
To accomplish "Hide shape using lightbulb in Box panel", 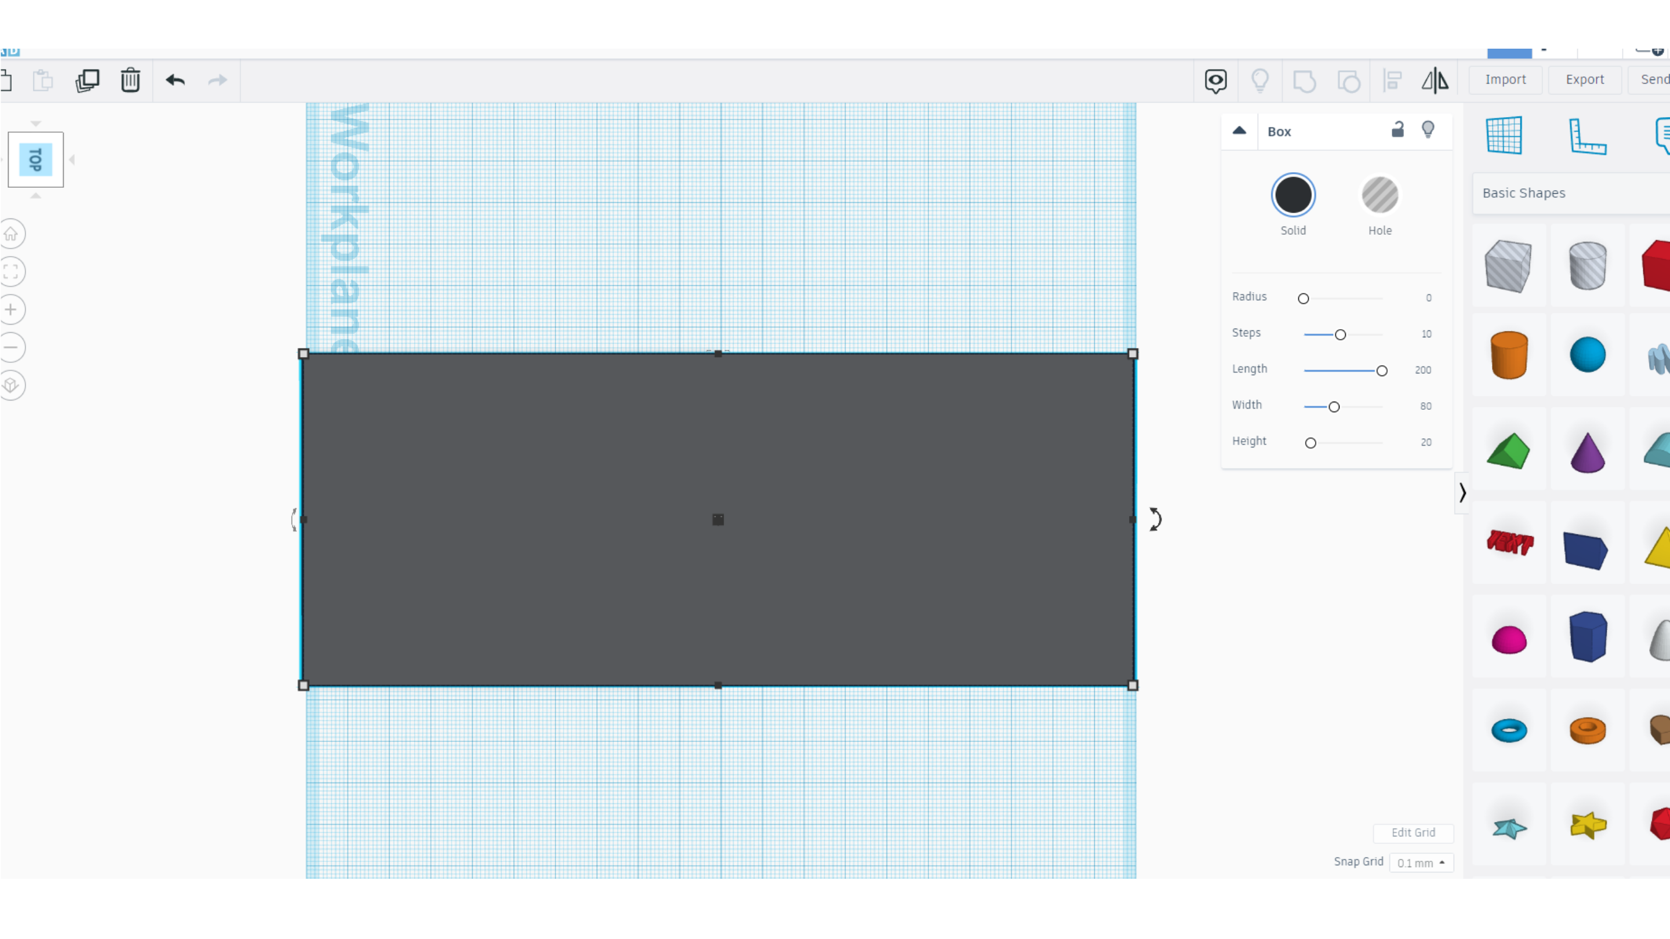I will tap(1428, 130).
